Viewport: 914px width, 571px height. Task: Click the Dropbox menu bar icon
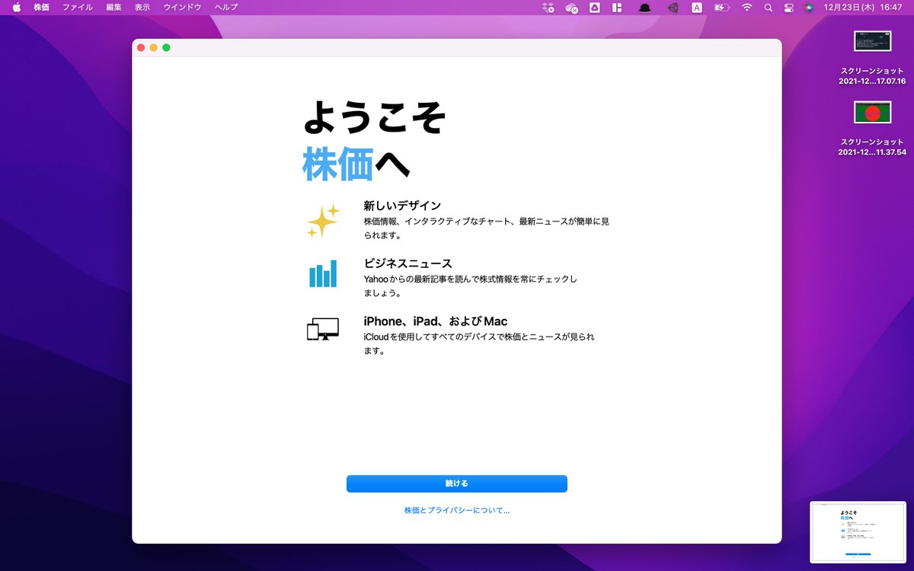point(548,7)
